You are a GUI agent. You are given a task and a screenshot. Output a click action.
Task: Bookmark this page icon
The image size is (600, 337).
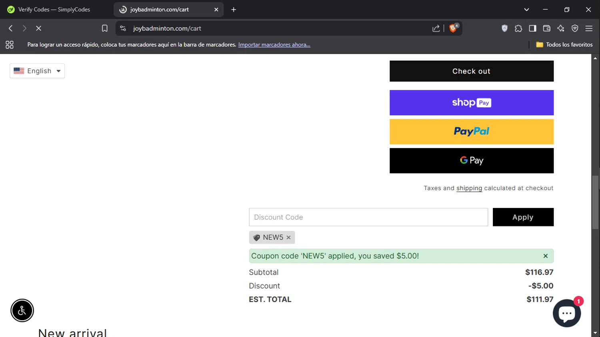pyautogui.click(x=104, y=28)
